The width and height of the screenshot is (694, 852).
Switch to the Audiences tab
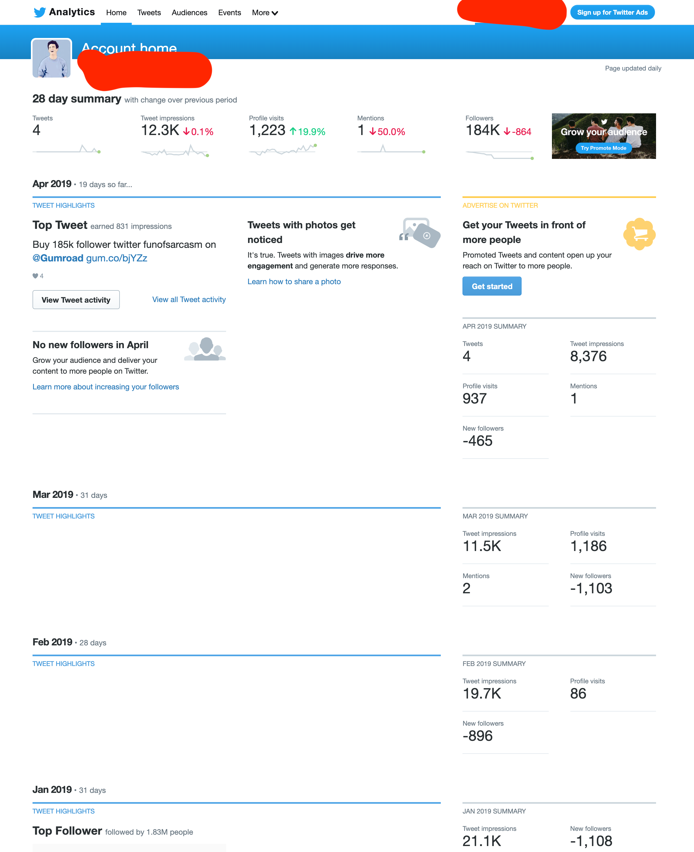pos(189,13)
